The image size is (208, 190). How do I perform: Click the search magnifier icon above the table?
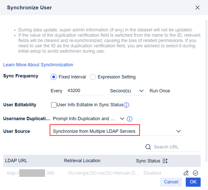click(x=148, y=147)
